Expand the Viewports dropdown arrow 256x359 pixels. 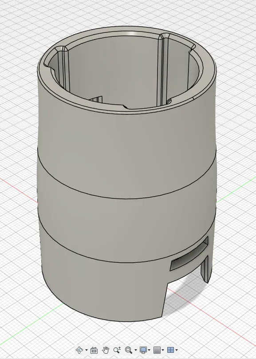click(177, 350)
